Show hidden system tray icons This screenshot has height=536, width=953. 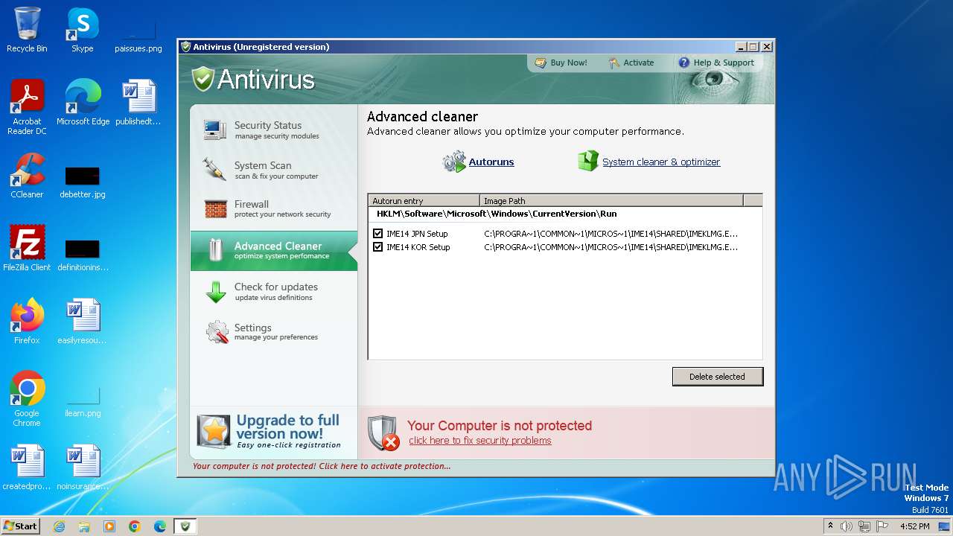[830, 526]
